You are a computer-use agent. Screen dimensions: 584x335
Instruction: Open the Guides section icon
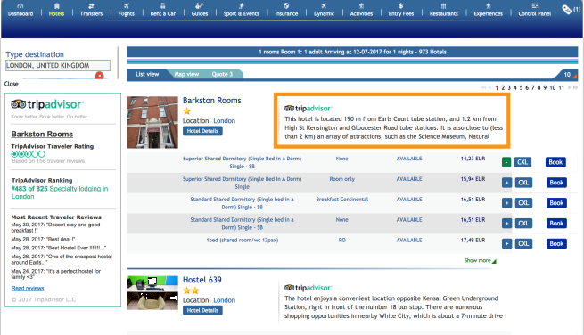coord(200,6)
